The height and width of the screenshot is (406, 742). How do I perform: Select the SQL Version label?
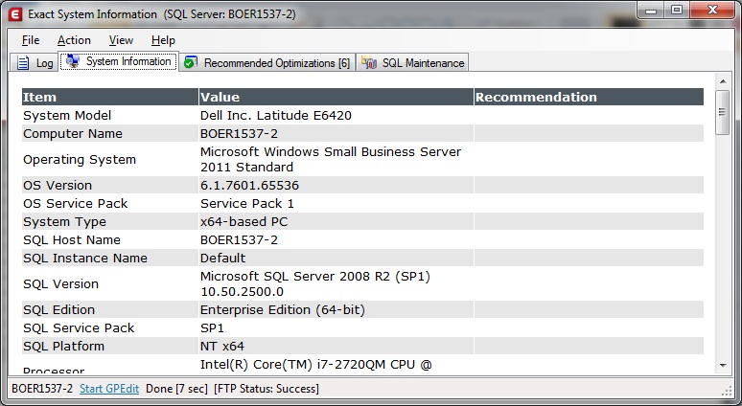tap(61, 283)
